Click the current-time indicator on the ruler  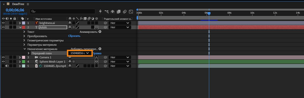click(x=209, y=14)
